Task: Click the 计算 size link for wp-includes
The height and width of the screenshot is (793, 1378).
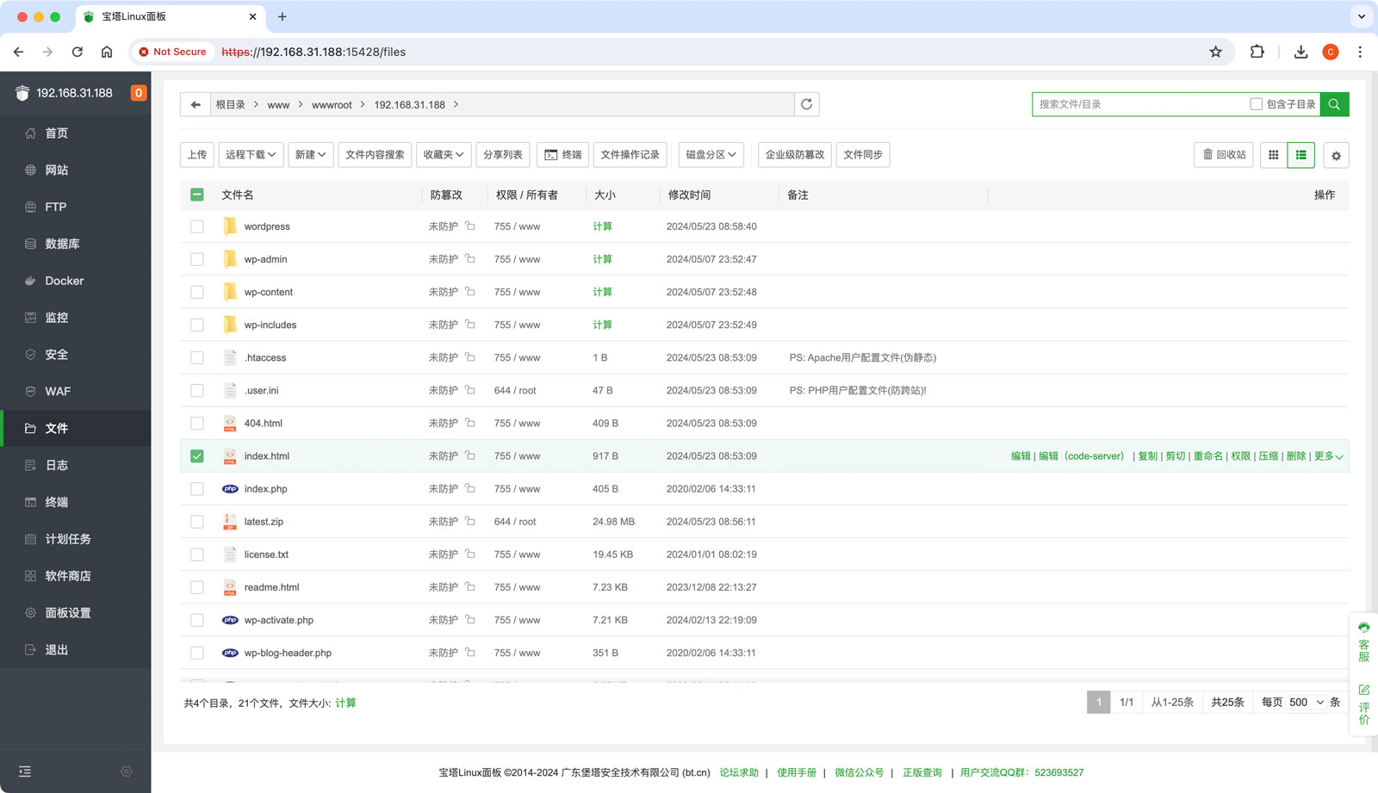Action: tap(602, 325)
